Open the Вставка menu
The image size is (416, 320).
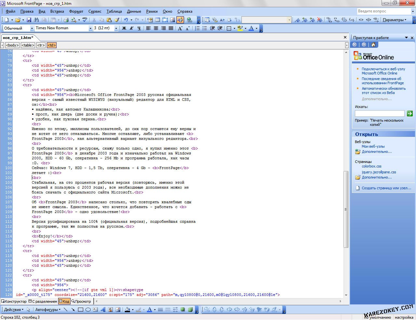click(x=57, y=11)
